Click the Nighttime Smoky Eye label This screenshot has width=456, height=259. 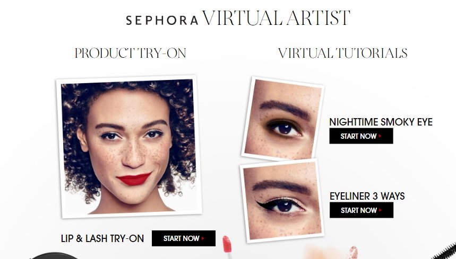(x=381, y=122)
